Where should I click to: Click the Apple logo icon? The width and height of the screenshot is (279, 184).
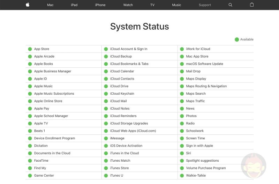(28, 5)
